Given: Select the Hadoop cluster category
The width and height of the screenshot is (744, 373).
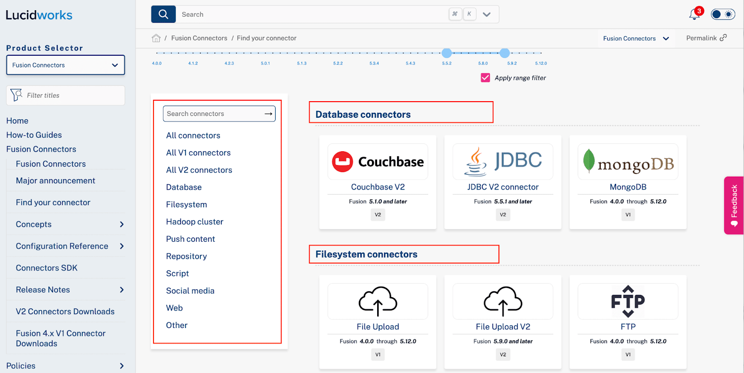Looking at the screenshot, I should (194, 222).
